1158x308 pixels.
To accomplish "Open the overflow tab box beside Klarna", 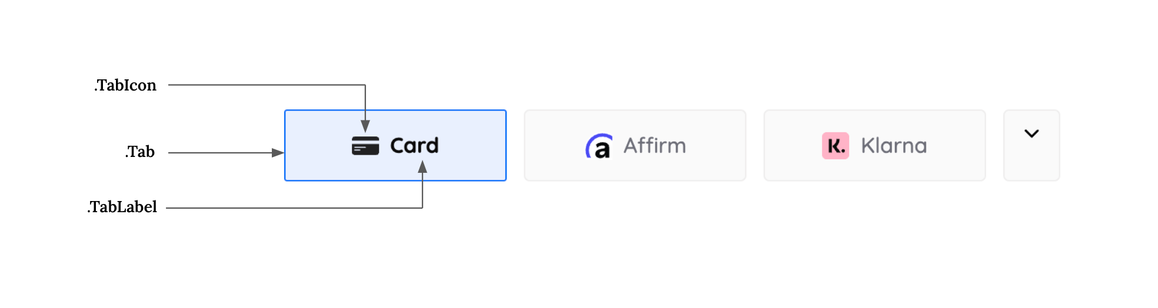I will 1031,145.
